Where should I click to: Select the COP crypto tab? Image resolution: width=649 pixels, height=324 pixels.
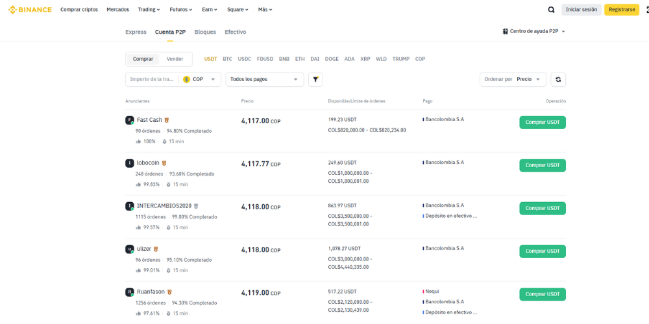click(x=420, y=59)
